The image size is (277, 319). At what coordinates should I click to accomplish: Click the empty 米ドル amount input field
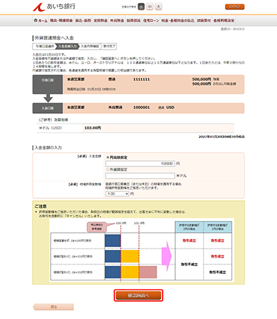[x=140, y=175]
